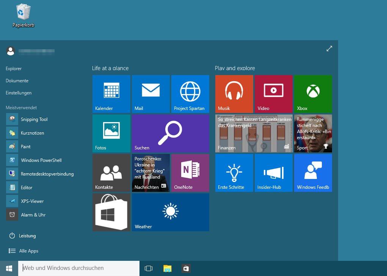Image resolution: width=387 pixels, height=276 pixels.
Task: Launch Kurznotizen from most used list
Action: (25, 133)
